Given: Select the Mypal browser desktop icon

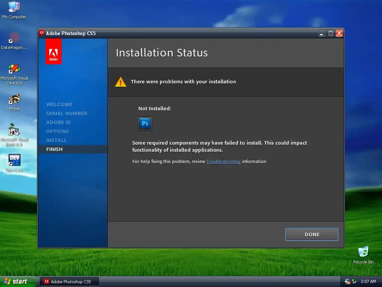Looking at the screenshot, I should pyautogui.click(x=14, y=102).
